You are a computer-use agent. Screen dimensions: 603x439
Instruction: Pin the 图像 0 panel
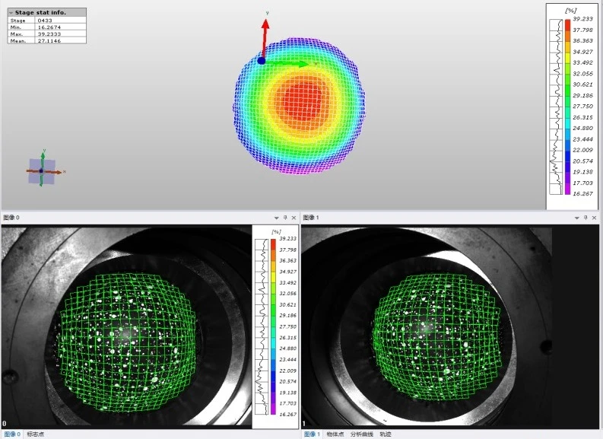(285, 218)
